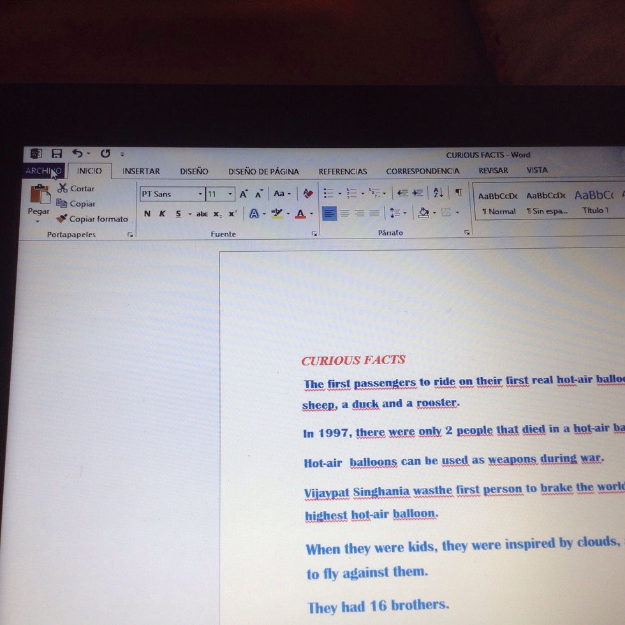Toggle italic formatting with the K button
This screenshot has width=625, height=625.
[x=162, y=214]
